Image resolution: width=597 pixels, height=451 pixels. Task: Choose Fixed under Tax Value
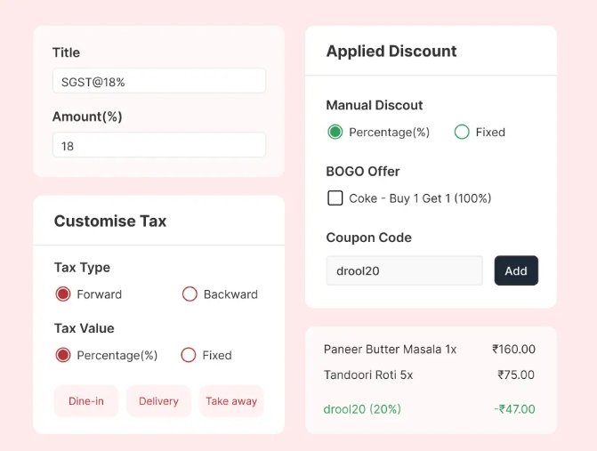(x=189, y=355)
